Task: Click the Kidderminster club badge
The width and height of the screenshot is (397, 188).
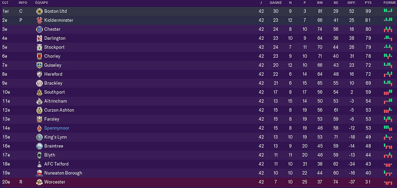Action: click(39, 20)
